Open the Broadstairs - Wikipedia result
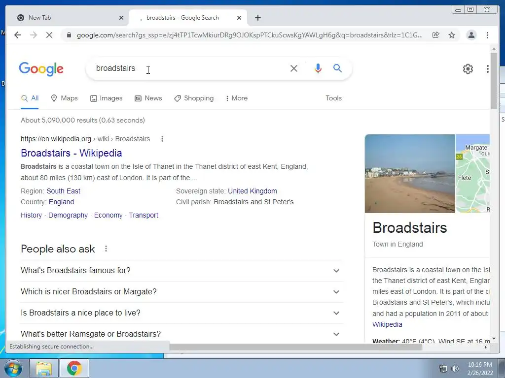This screenshot has width=505, height=378. (x=71, y=153)
